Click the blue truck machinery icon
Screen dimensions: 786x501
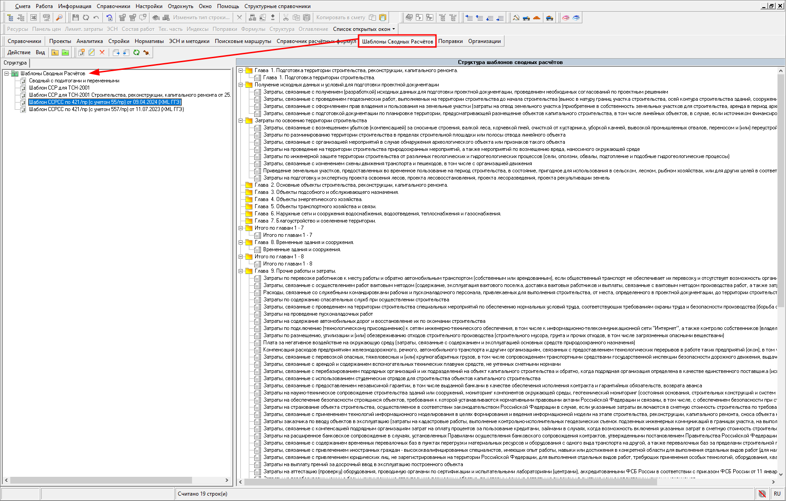point(526,17)
